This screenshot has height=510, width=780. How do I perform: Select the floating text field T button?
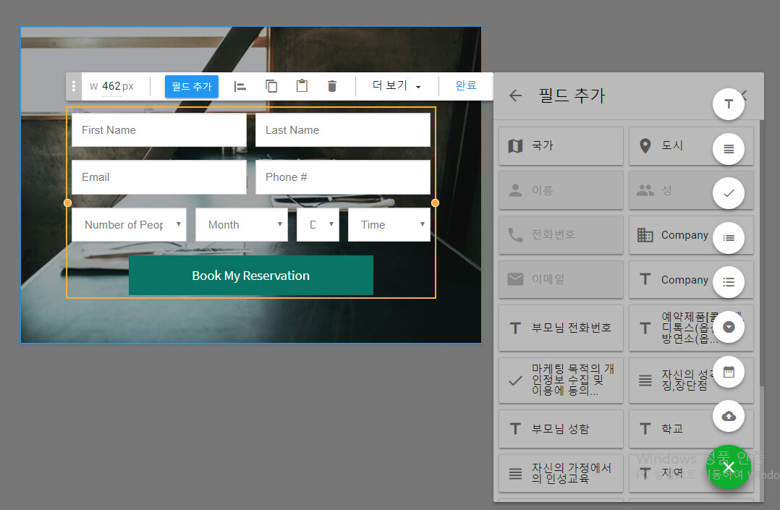(x=728, y=104)
